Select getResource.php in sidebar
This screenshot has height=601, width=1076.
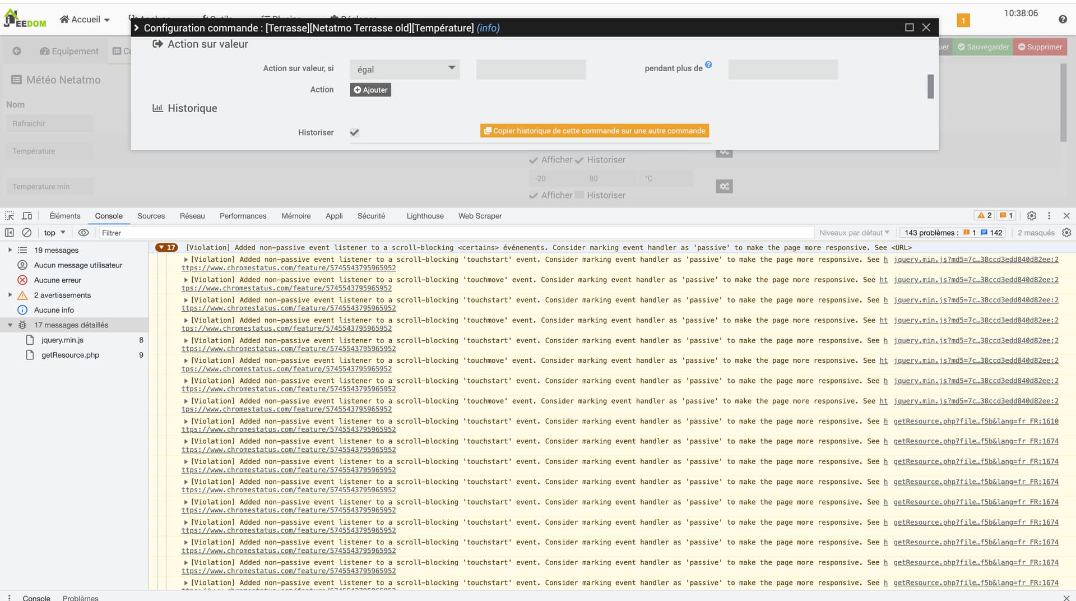click(70, 355)
